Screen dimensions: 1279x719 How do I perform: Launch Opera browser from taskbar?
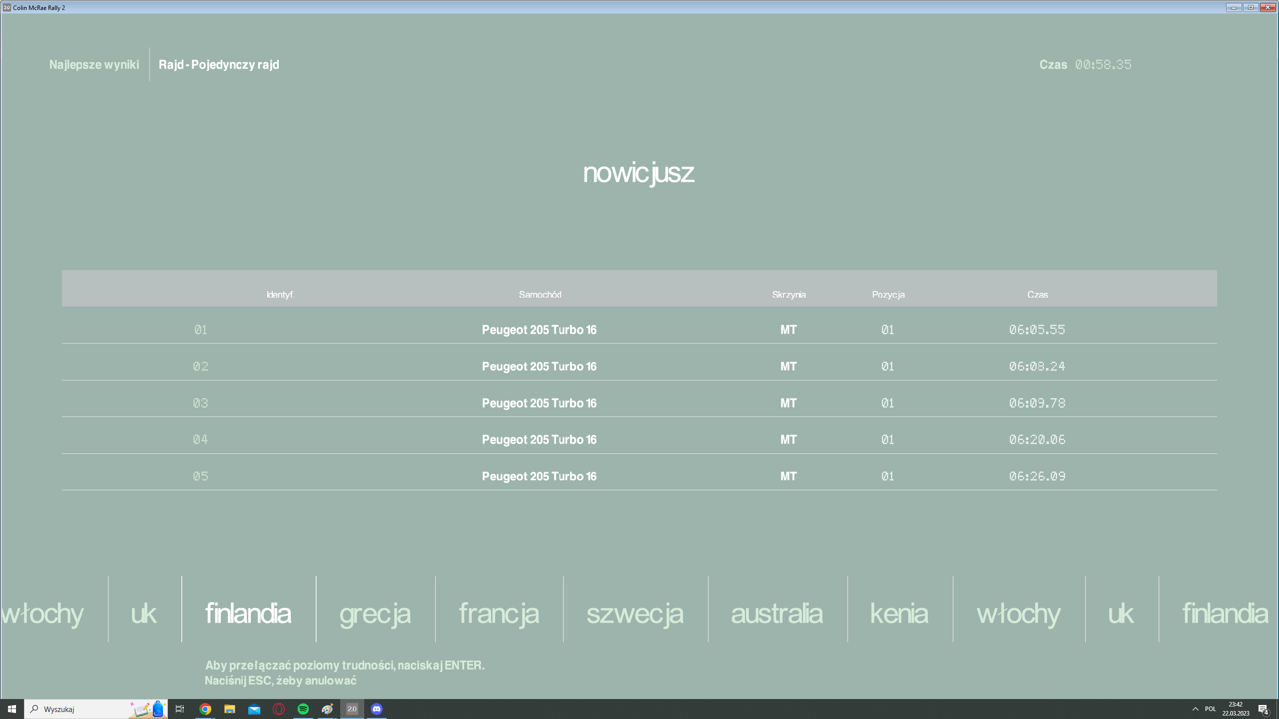(279, 709)
